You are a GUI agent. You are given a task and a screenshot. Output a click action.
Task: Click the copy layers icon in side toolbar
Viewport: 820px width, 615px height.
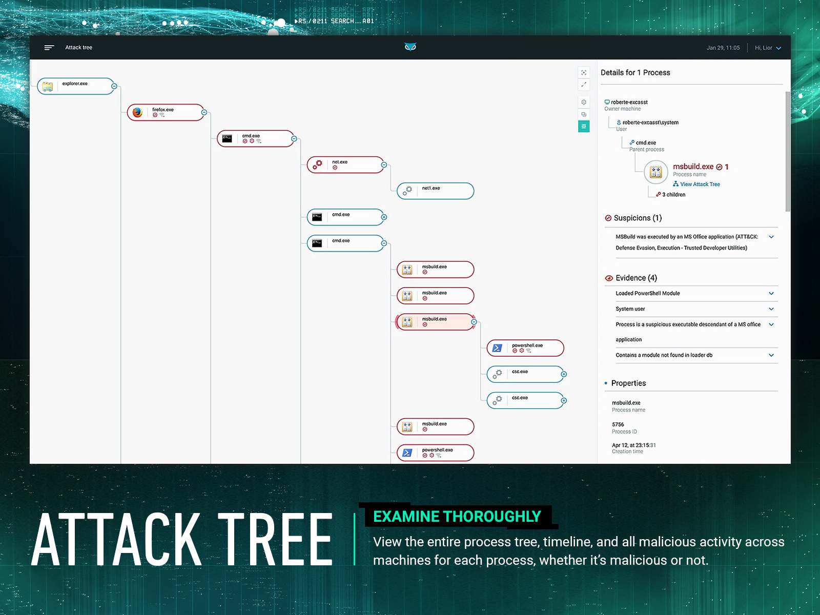tap(584, 114)
